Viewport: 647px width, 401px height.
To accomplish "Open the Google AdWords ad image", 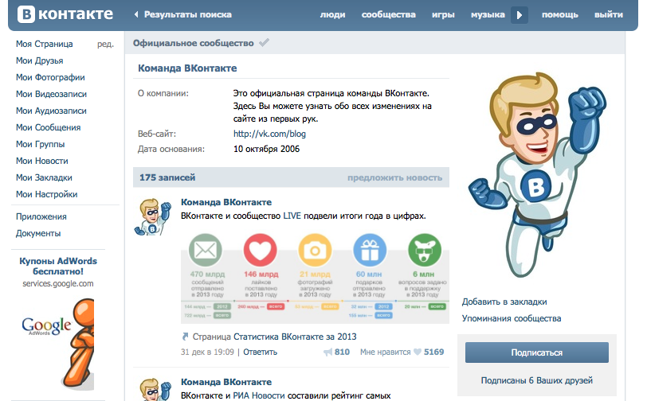I will (58, 343).
